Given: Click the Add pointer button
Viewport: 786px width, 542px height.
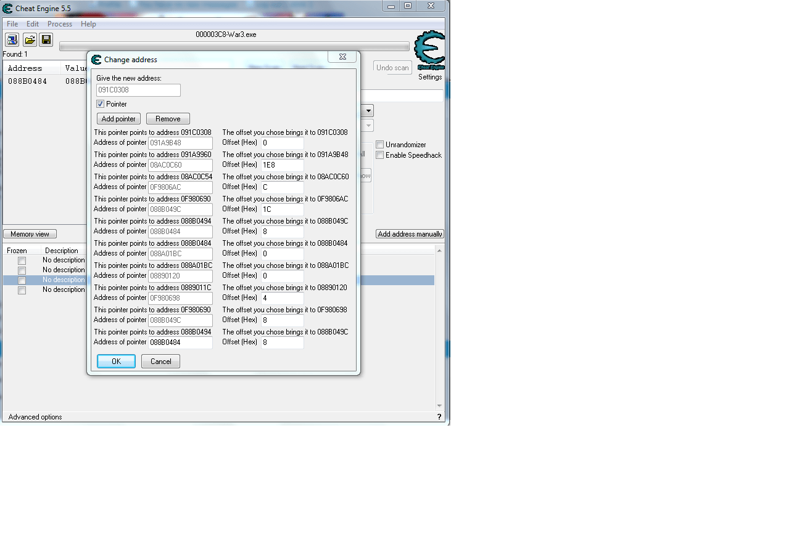Looking at the screenshot, I should point(119,119).
